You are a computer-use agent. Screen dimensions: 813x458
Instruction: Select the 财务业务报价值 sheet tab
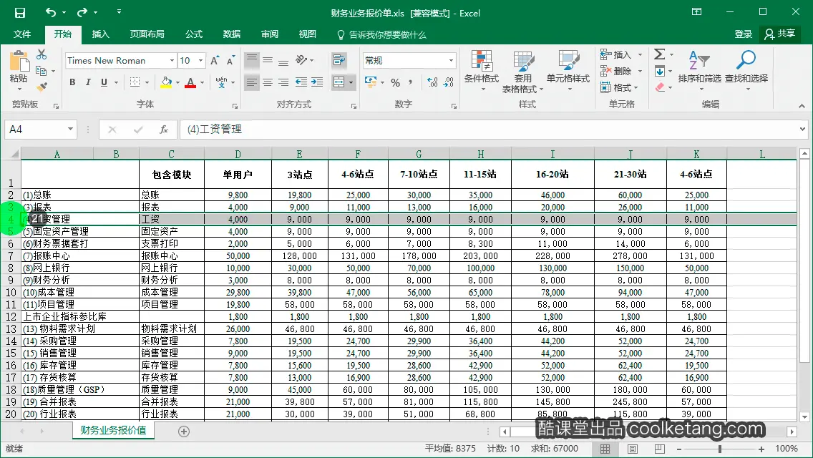click(114, 431)
